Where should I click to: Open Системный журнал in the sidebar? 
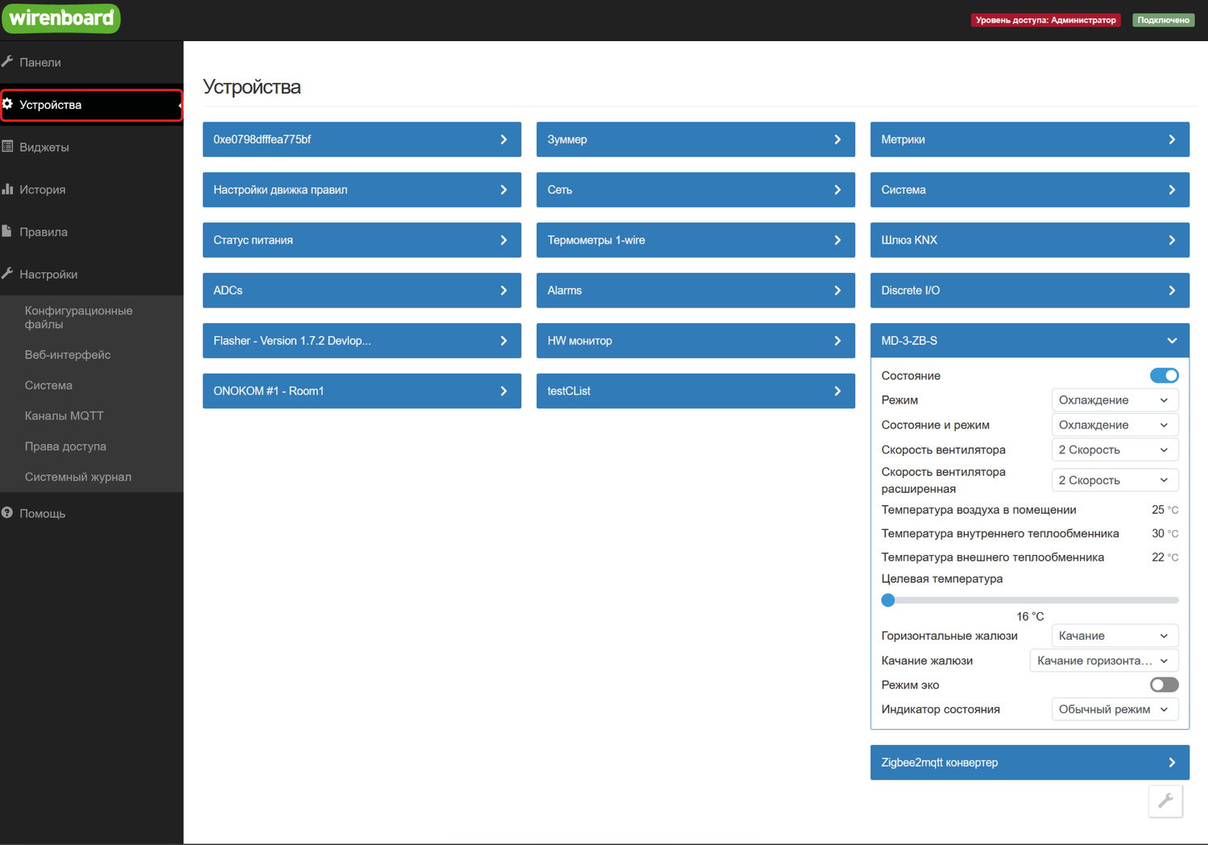point(78,477)
